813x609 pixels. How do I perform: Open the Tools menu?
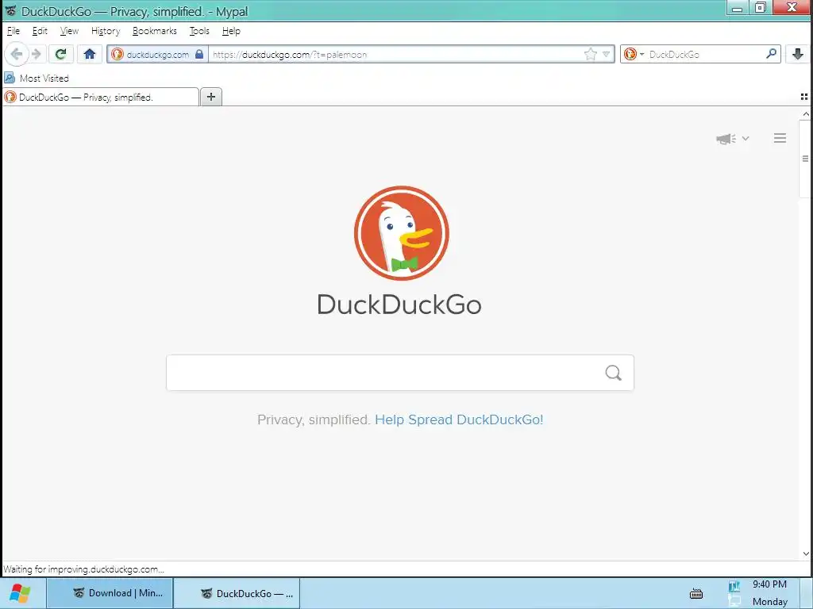coord(199,31)
